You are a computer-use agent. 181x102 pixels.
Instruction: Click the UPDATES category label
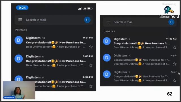[109, 31]
